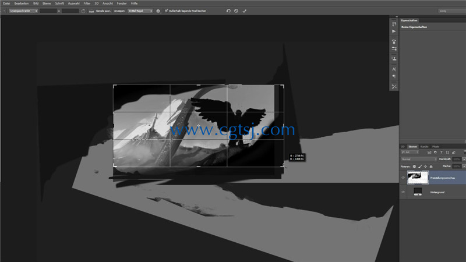Open the Clone Source stamp icon
The height and width of the screenshot is (262, 466).
pyautogui.click(x=394, y=59)
